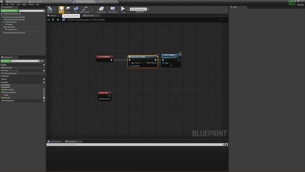
Task: Click ThirdPersonCharacter in the breadcrumb
Action: pos(78,20)
